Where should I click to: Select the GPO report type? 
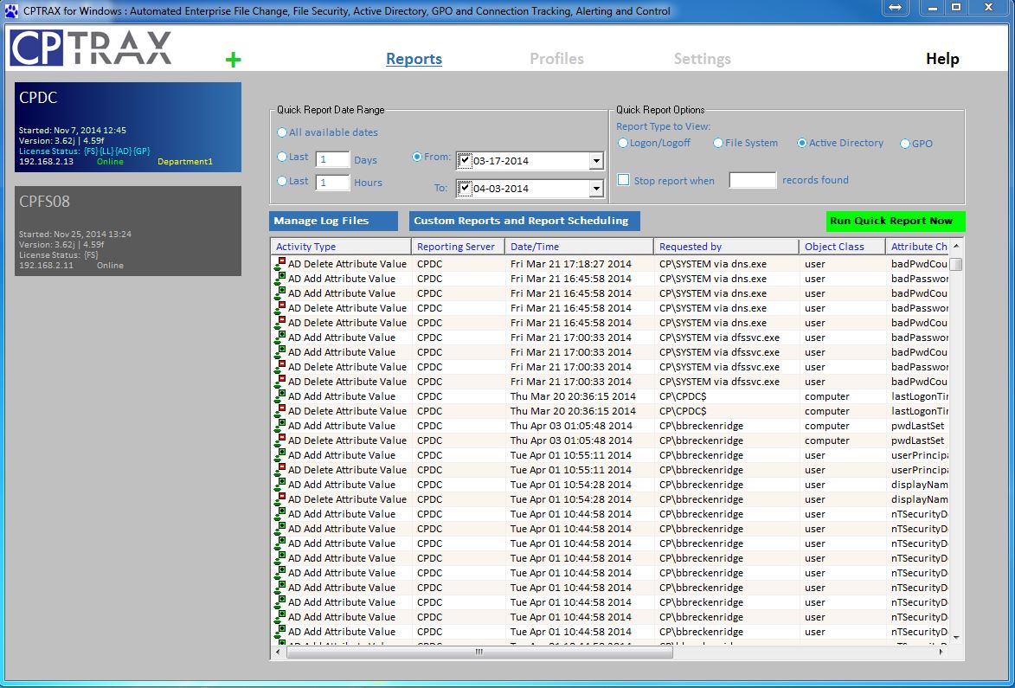905,144
